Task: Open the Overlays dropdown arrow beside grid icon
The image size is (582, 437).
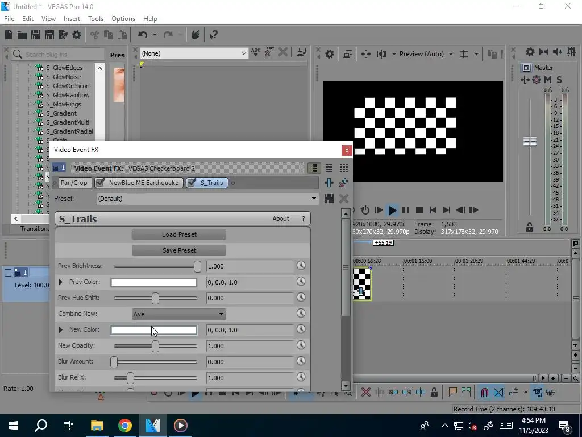Action: (x=476, y=54)
